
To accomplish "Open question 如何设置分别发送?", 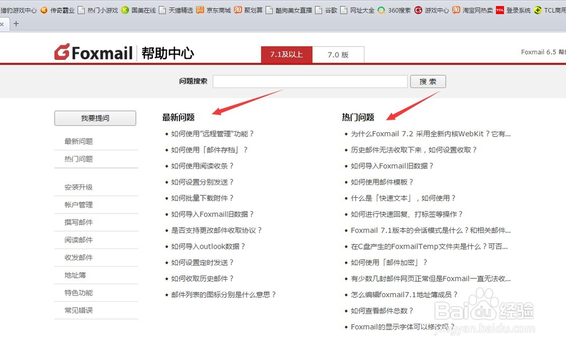I will click(202, 182).
